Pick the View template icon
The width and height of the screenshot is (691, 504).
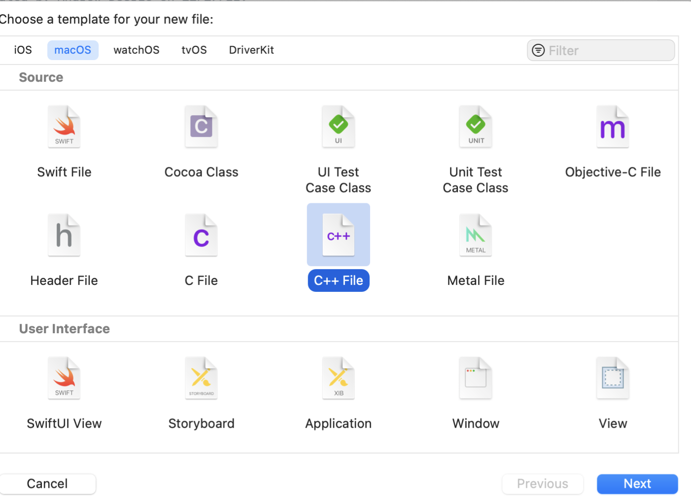[613, 378]
